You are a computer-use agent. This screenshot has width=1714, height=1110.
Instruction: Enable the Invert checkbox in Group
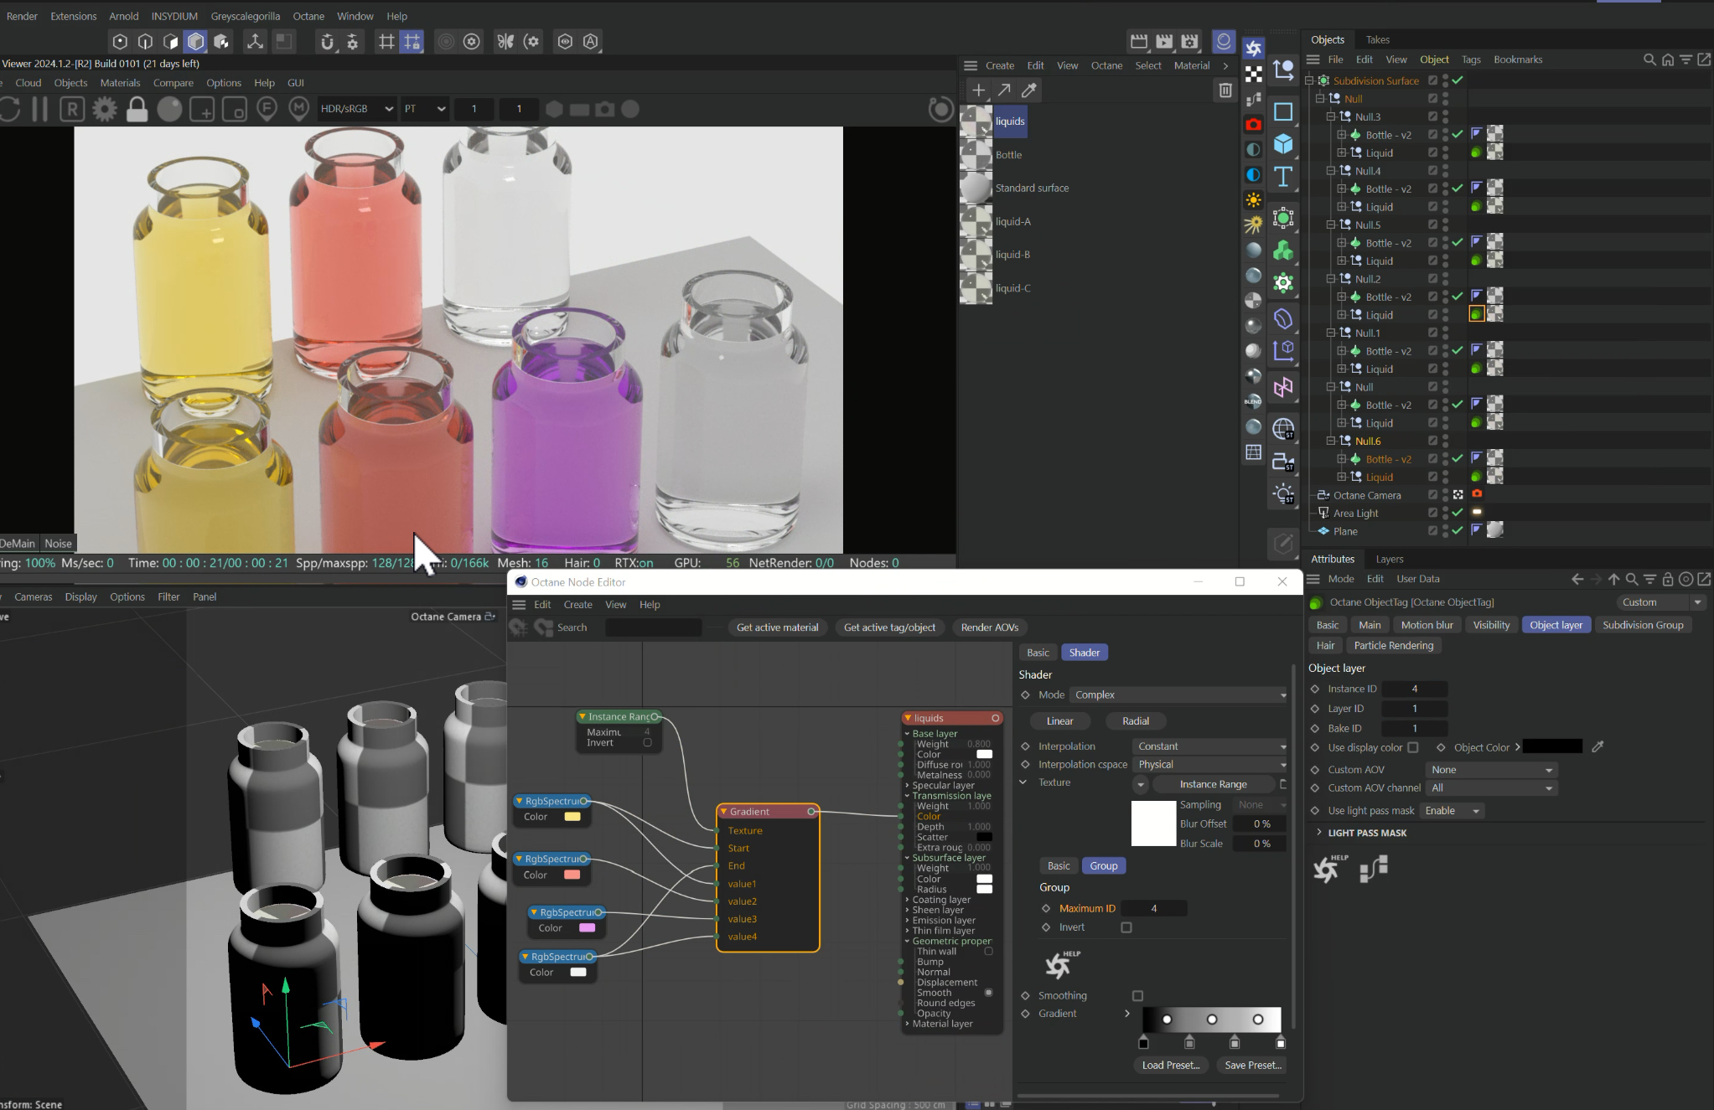(x=1126, y=927)
